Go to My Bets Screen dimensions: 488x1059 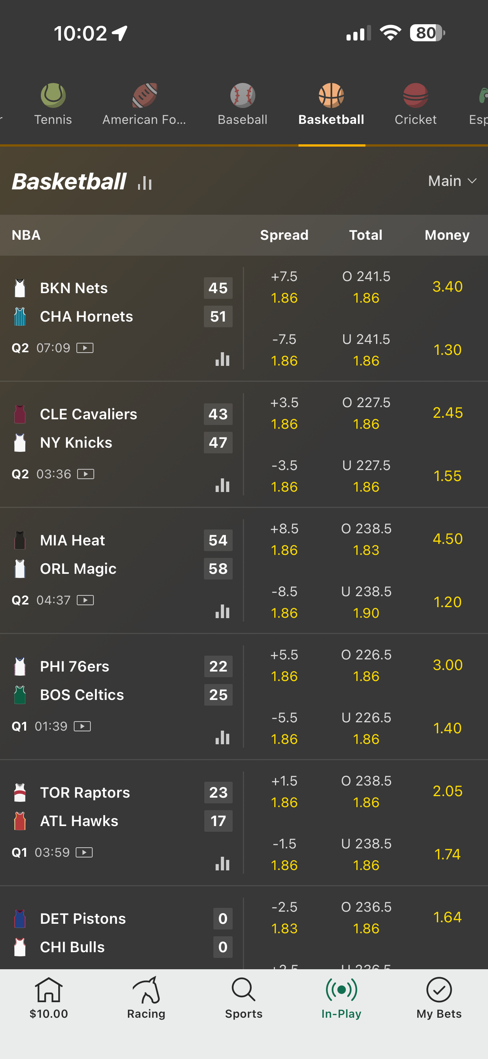[x=439, y=997]
